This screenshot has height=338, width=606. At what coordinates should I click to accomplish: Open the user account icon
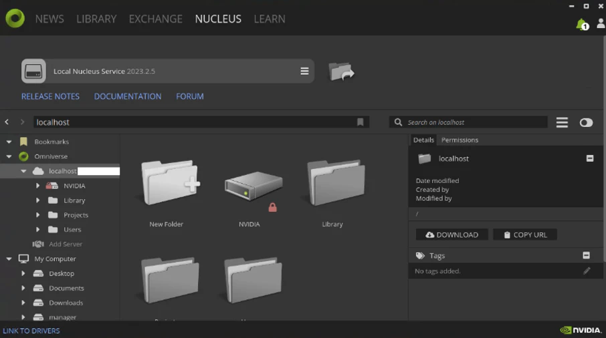point(601,23)
